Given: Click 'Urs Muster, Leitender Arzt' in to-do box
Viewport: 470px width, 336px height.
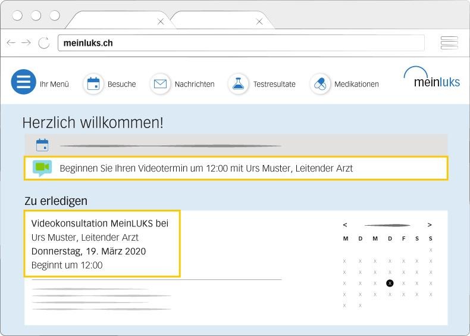Looking at the screenshot, I should click(85, 238).
